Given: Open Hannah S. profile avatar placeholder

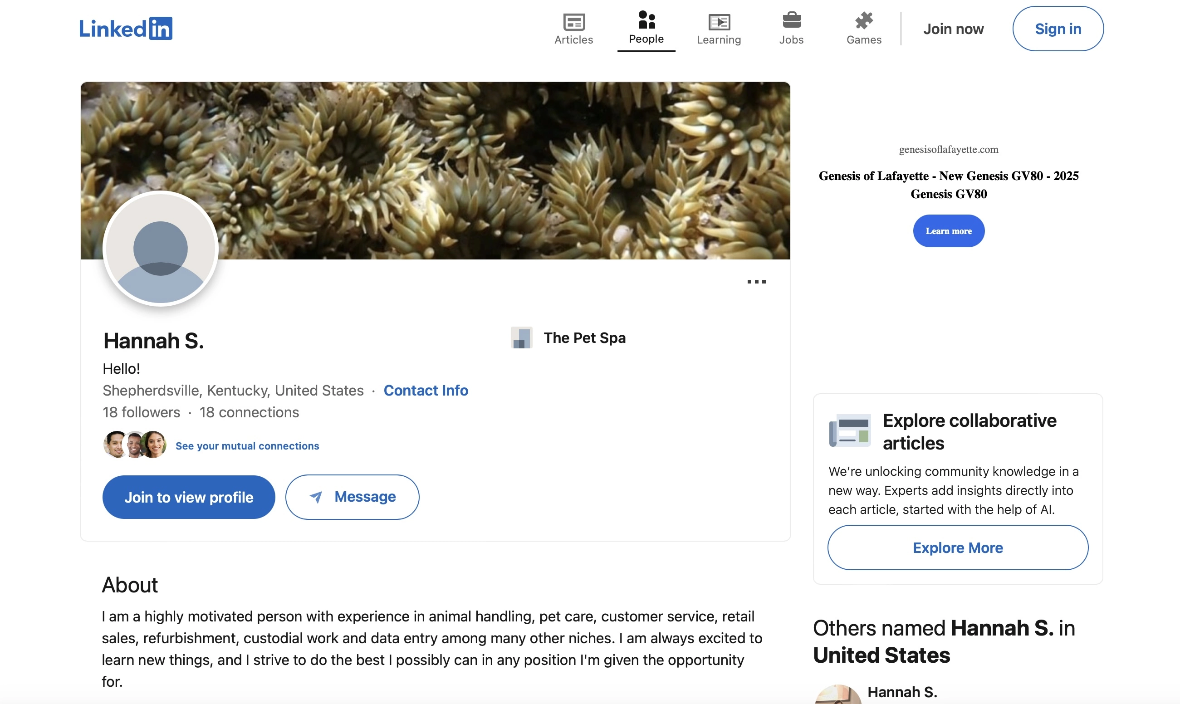Looking at the screenshot, I should [160, 249].
